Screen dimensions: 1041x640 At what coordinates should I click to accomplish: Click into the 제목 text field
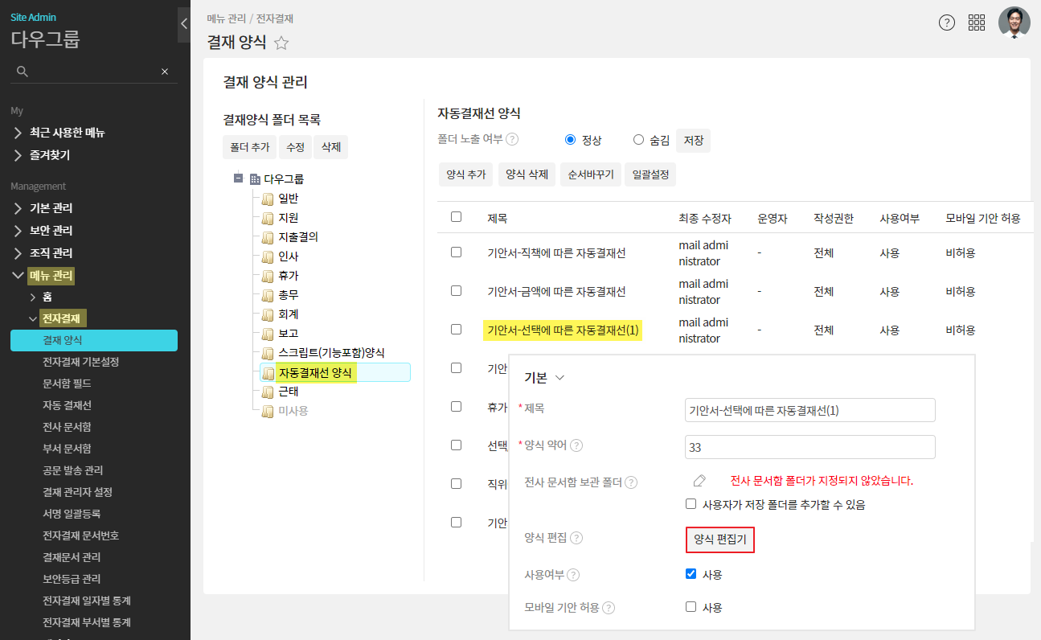pos(809,410)
